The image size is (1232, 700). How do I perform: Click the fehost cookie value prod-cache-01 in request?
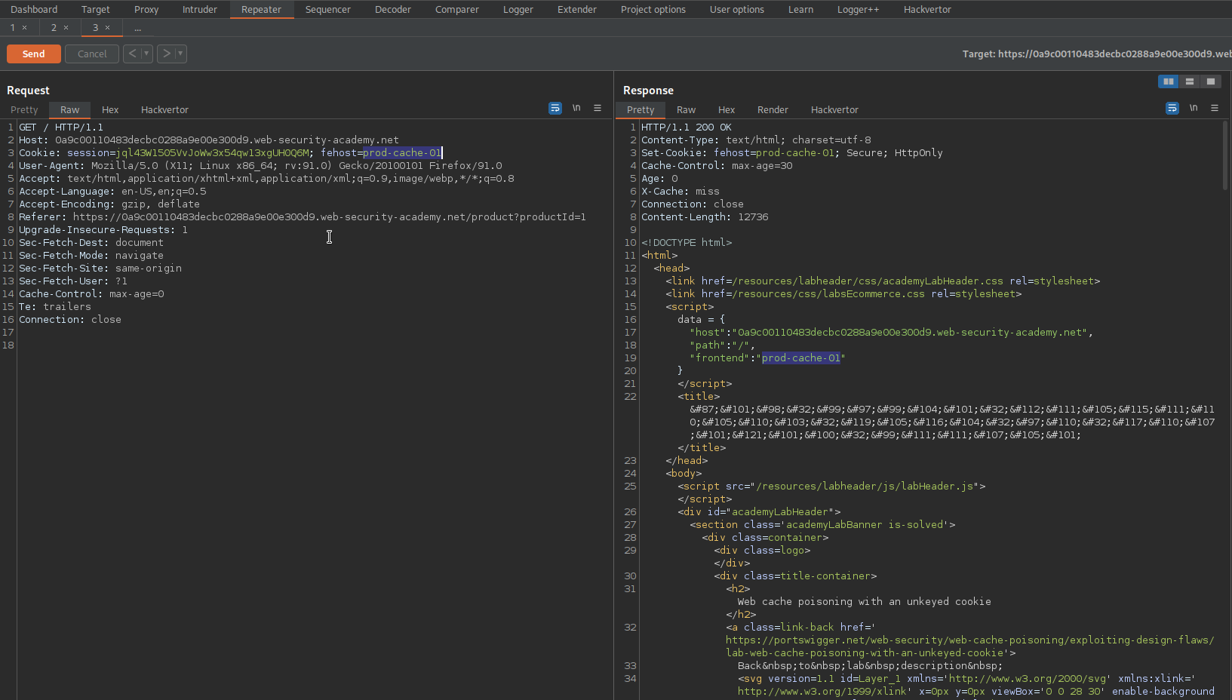pos(402,152)
